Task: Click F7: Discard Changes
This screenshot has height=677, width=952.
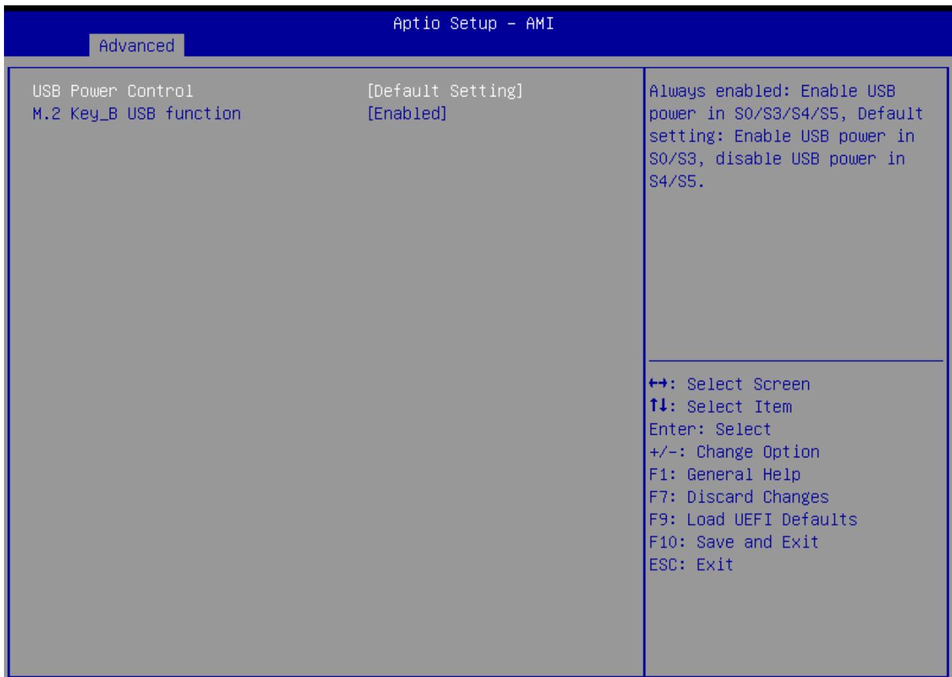Action: (x=739, y=497)
